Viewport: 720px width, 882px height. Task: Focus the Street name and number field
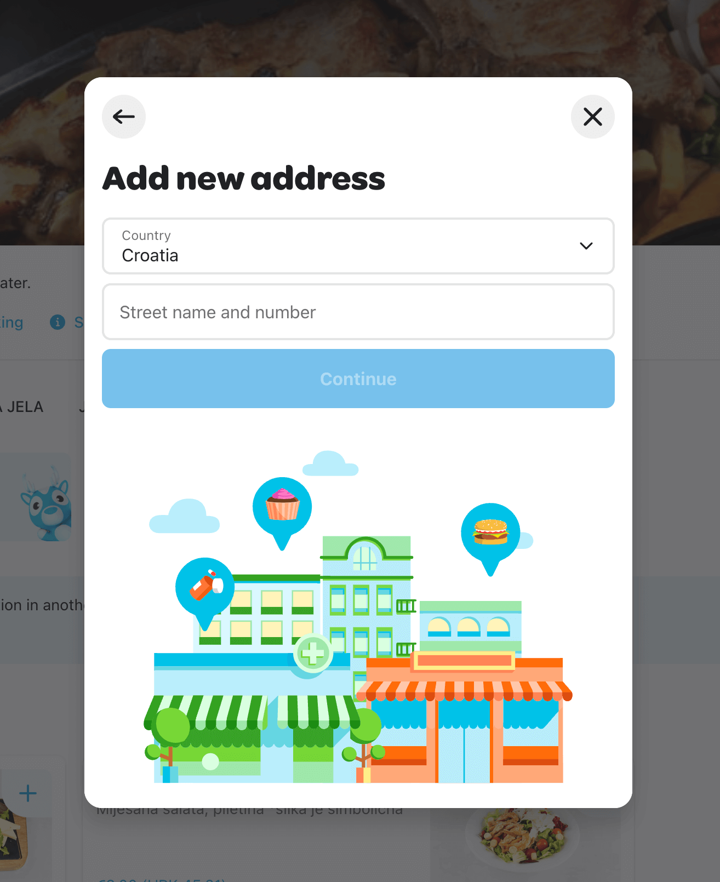click(358, 312)
